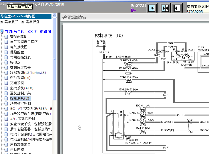209x154 pixels.
Task: Click the 菜单展开 list icon
Action: (1, 22)
